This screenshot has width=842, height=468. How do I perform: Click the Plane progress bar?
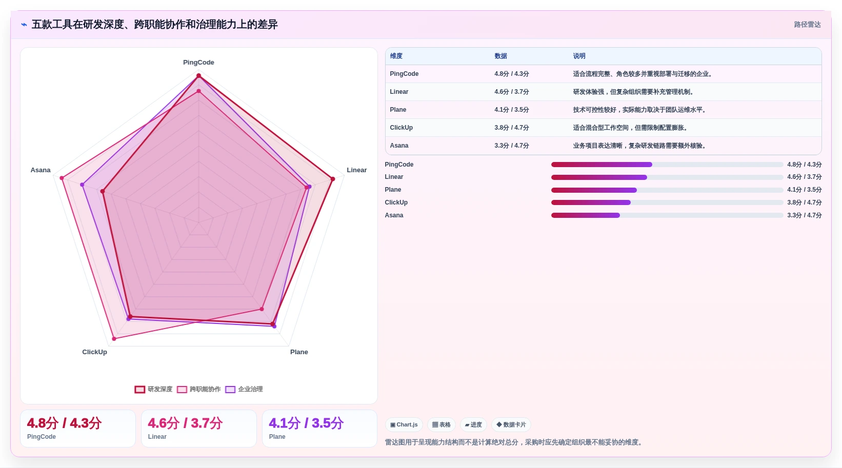667,190
